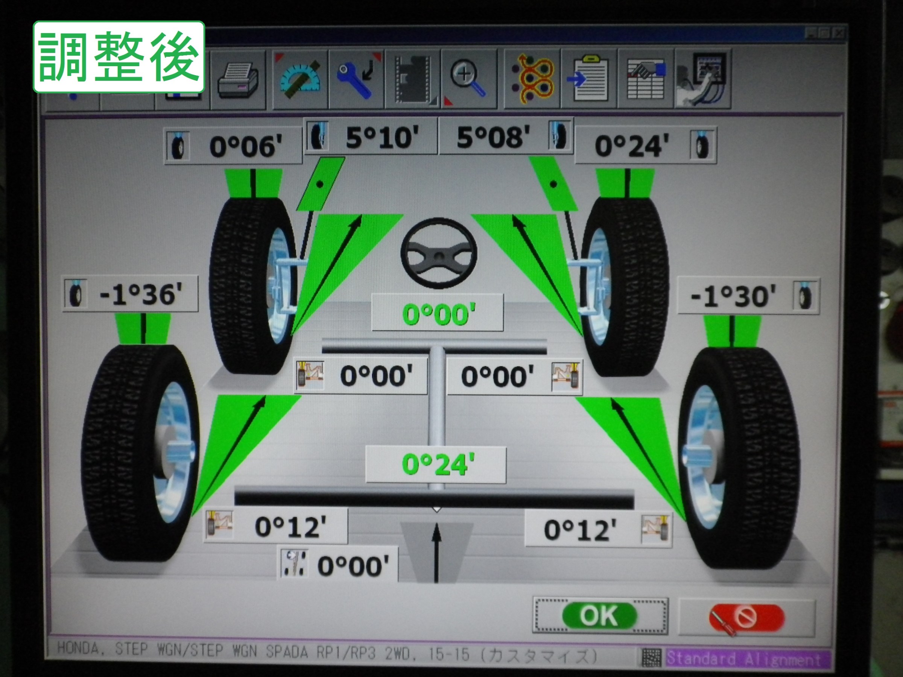Click the rear total toe 0°24' value
Image resolution: width=903 pixels, height=677 pixels.
tap(438, 464)
